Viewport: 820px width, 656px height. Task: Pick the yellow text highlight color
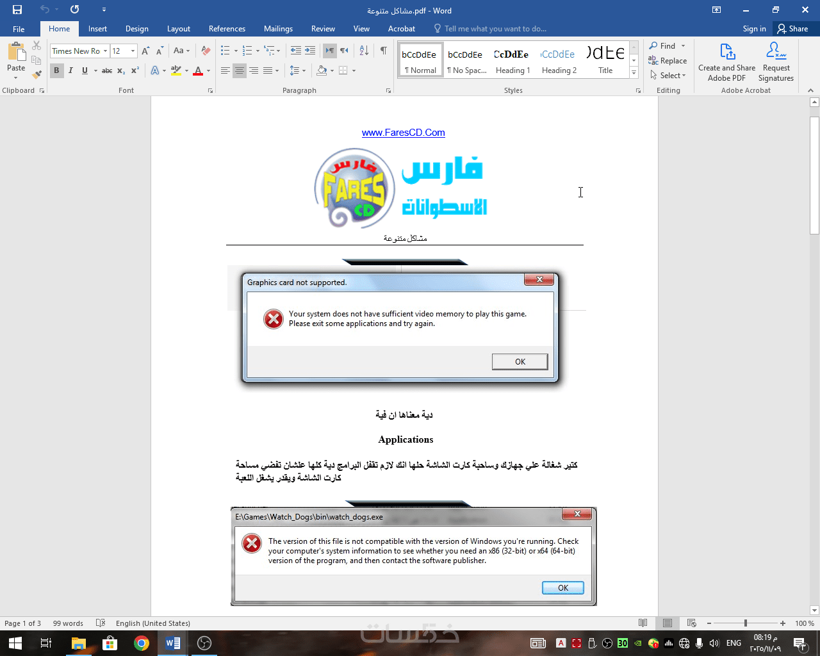176,70
